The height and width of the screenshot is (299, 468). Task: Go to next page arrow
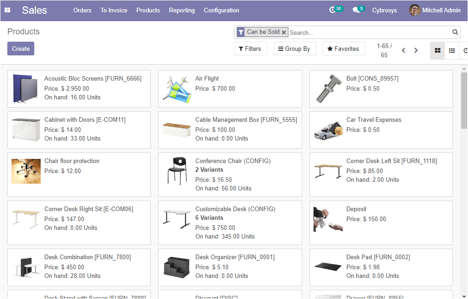point(416,50)
